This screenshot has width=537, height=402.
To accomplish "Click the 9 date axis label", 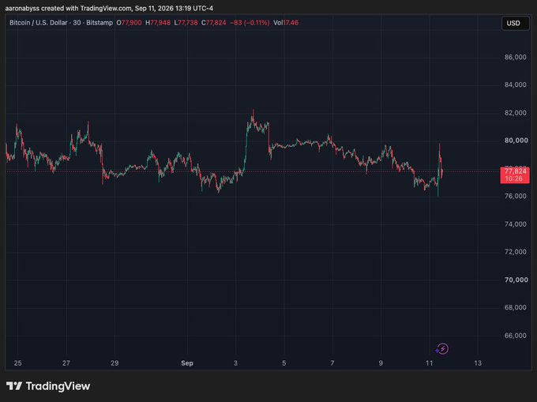I will click(381, 363).
